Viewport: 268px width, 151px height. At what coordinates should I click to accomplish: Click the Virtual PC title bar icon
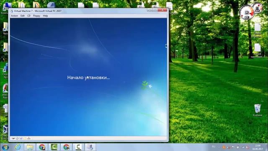pos(12,11)
